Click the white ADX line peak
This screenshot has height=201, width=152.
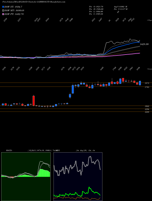pos(90,157)
